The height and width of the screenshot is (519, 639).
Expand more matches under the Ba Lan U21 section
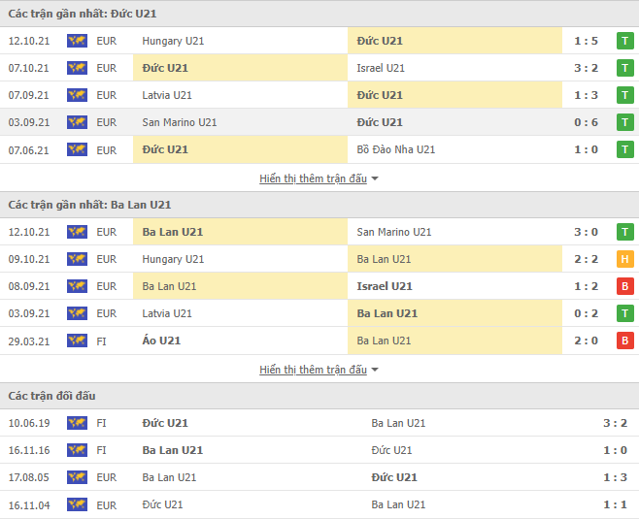[313, 370]
